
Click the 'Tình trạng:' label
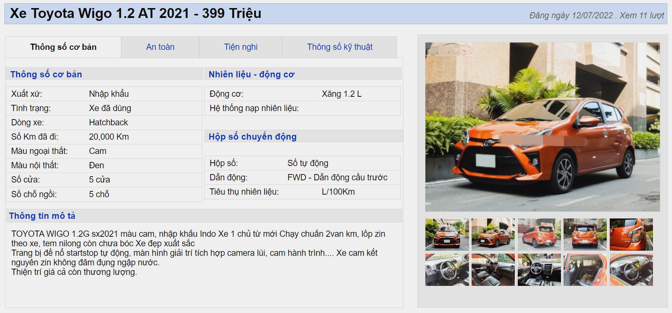(x=31, y=108)
